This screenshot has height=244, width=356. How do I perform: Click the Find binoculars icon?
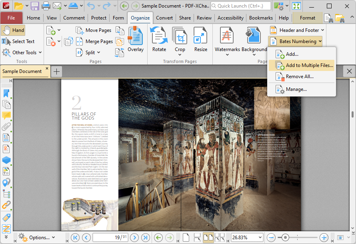click(328, 18)
